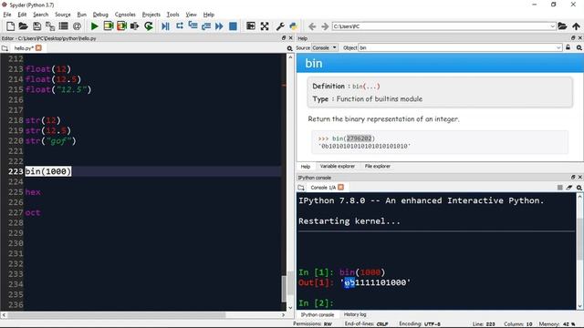The width and height of the screenshot is (584, 328).
Task: Go back to previous directory
Action: pos(312,26)
